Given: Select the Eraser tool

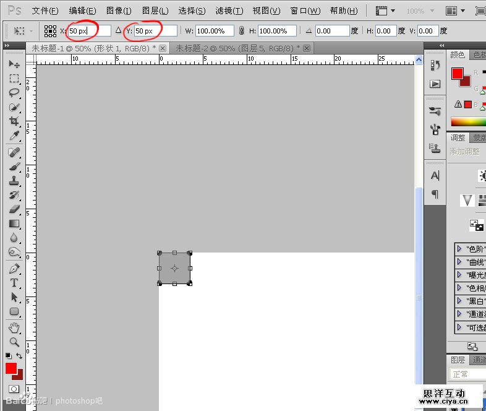Looking at the screenshot, I should [14, 209].
